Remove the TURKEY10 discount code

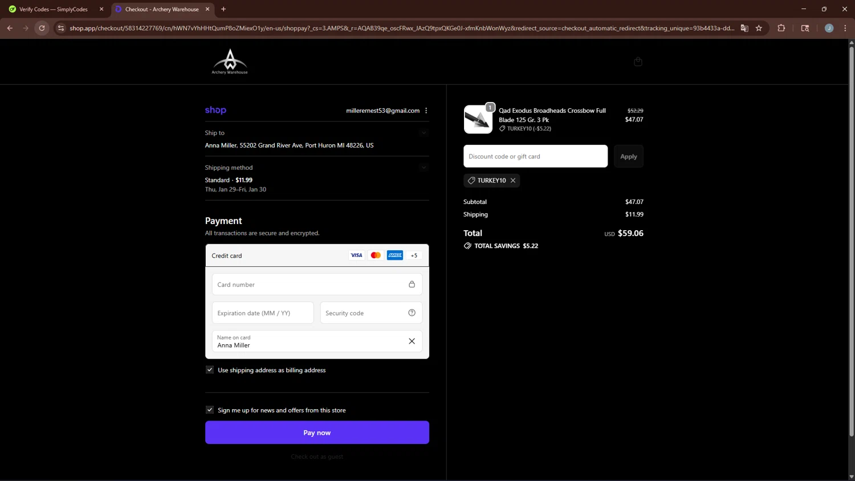tap(513, 181)
